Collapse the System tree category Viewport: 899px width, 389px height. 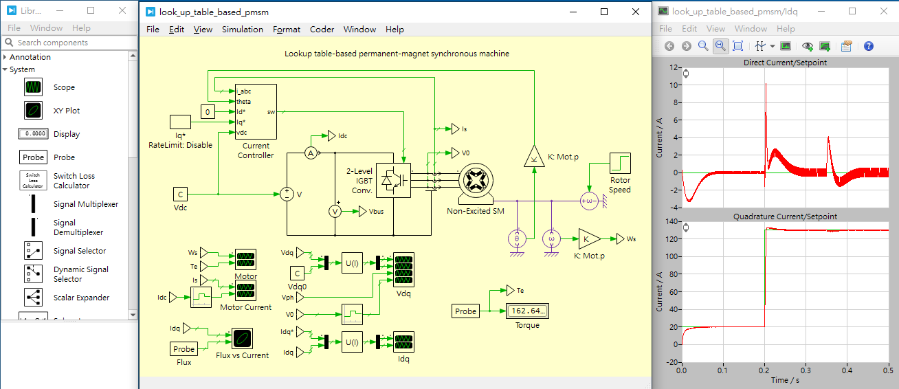click(x=5, y=69)
